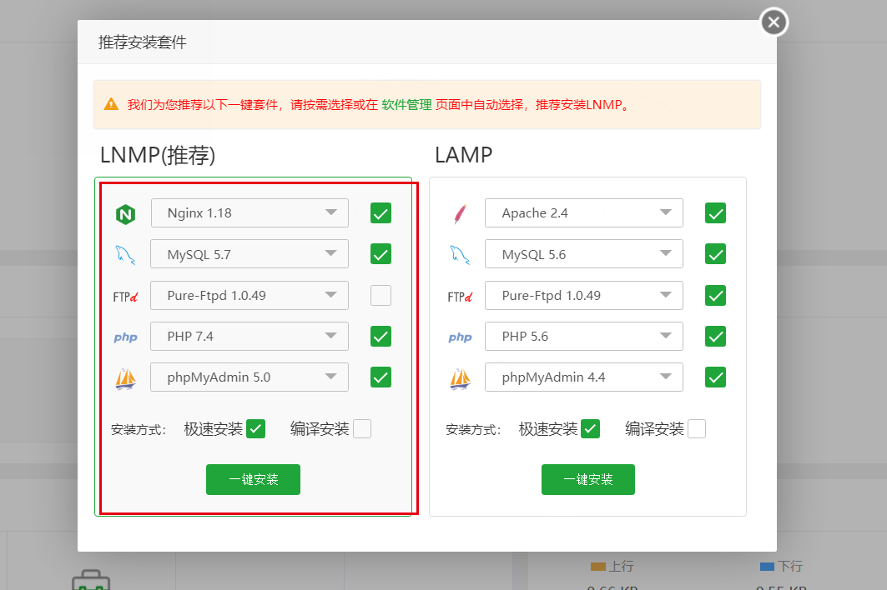Open the LNMP Pure-Ftpd 1.0.49 dropdown

[249, 295]
